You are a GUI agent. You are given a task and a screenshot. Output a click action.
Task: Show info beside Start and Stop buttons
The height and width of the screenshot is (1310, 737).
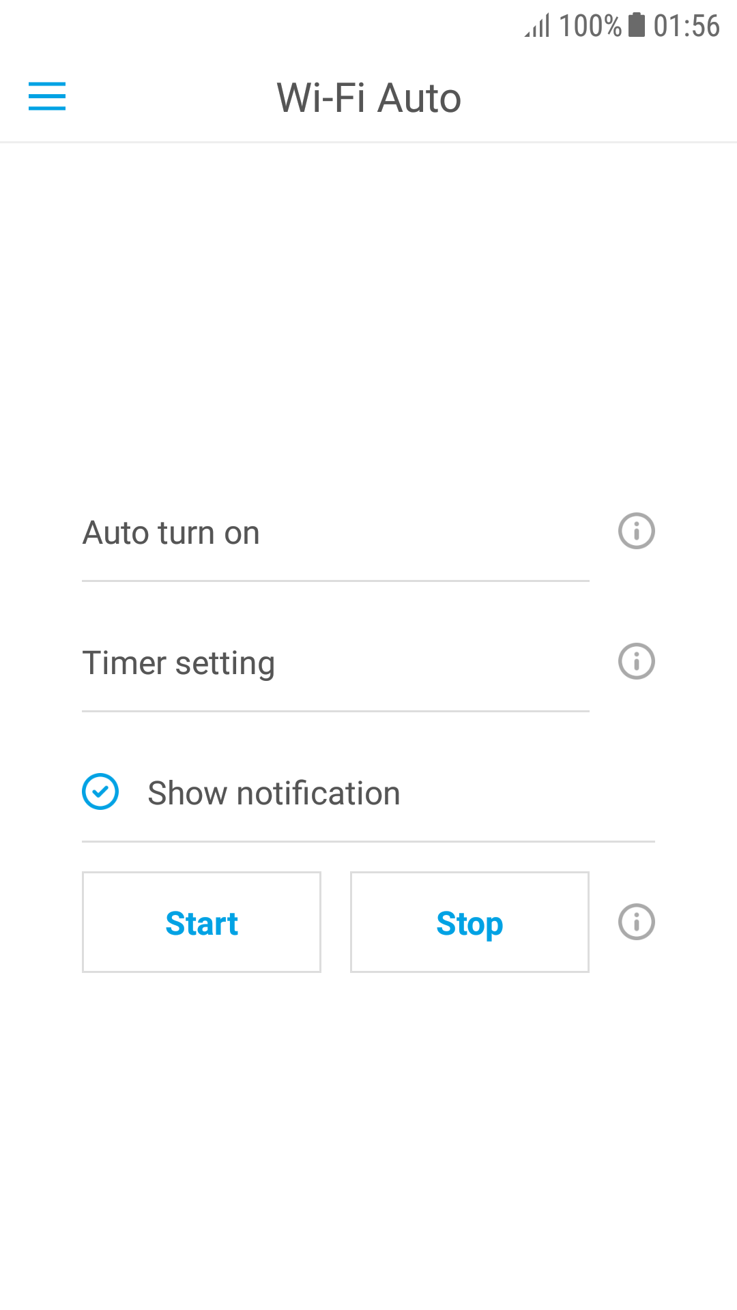(x=636, y=922)
